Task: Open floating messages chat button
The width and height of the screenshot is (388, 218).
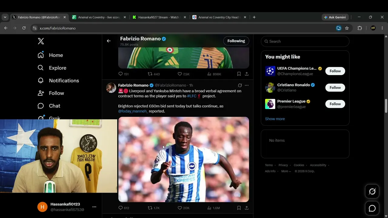Action: pyautogui.click(x=372, y=208)
